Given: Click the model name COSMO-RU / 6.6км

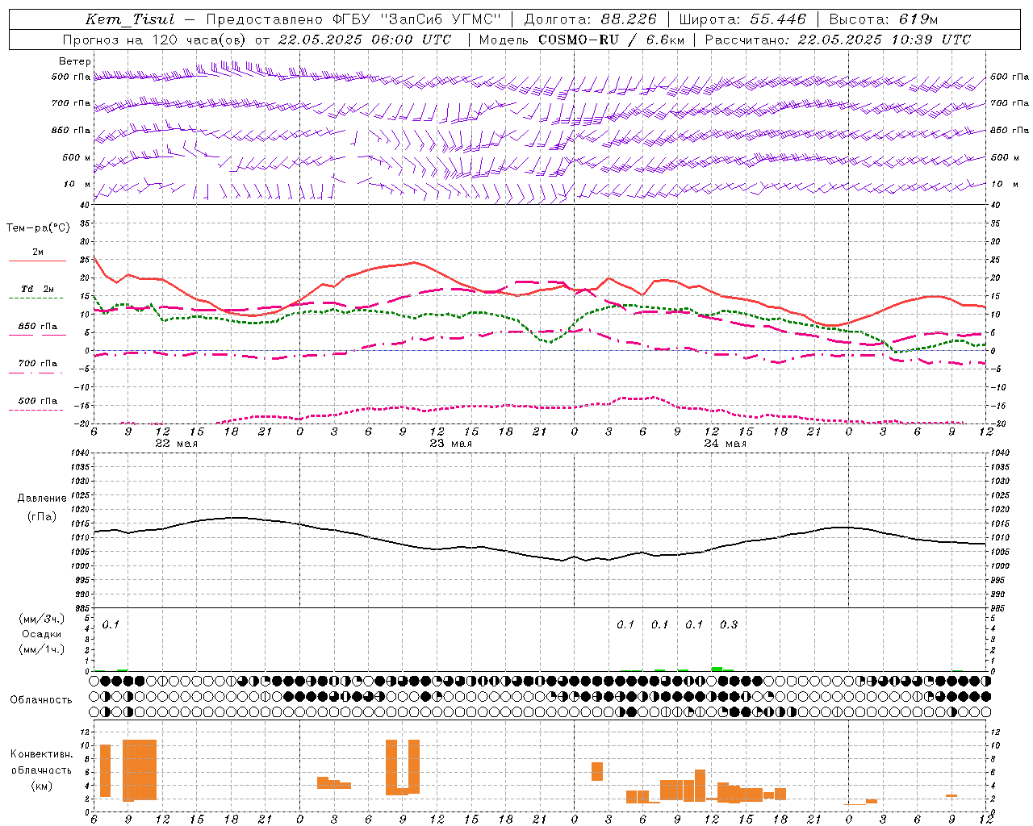Looking at the screenshot, I should 612,40.
